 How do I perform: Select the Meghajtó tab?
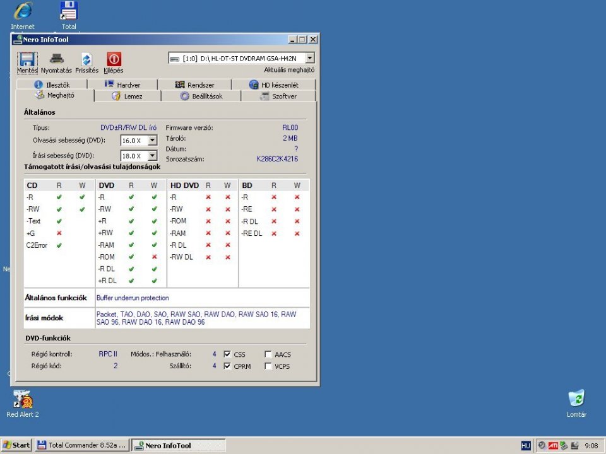pyautogui.click(x=55, y=95)
